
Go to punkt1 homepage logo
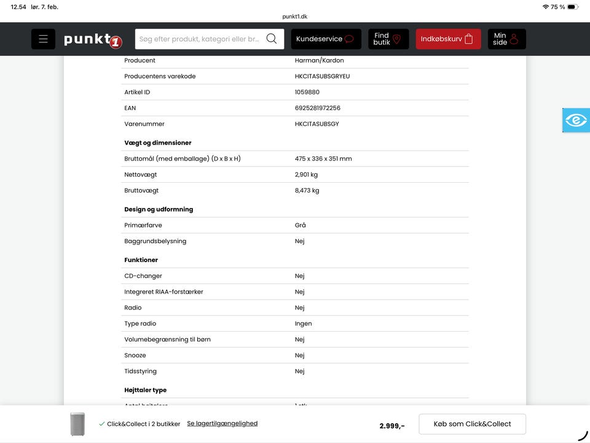[93, 40]
